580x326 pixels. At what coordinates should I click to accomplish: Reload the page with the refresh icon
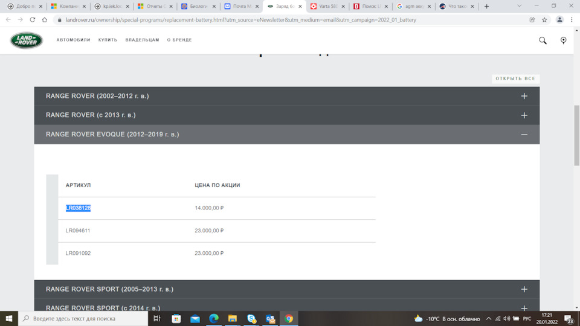pos(33,19)
